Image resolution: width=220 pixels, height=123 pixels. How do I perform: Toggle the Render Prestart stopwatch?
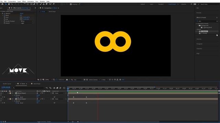pyautogui.click(x=4, y=21)
